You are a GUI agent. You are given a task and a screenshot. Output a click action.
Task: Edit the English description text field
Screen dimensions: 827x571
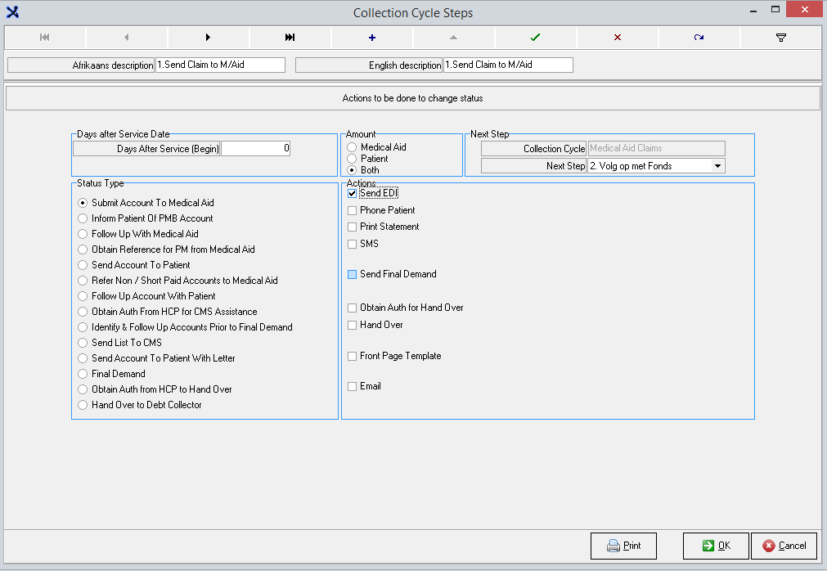tap(507, 65)
